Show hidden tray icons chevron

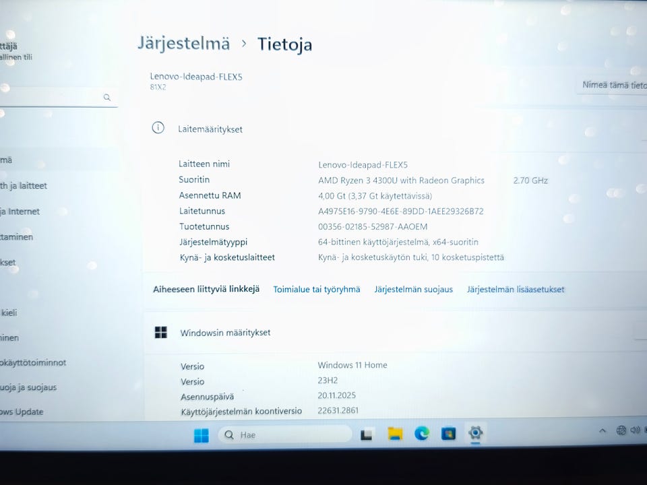pyautogui.click(x=603, y=430)
